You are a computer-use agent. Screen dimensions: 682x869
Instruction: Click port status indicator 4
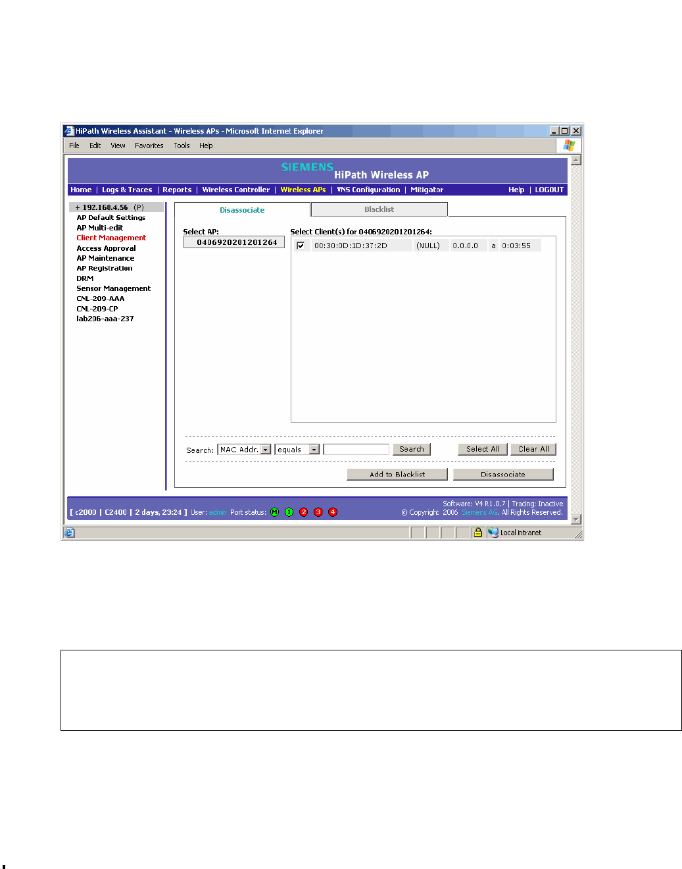click(x=333, y=512)
